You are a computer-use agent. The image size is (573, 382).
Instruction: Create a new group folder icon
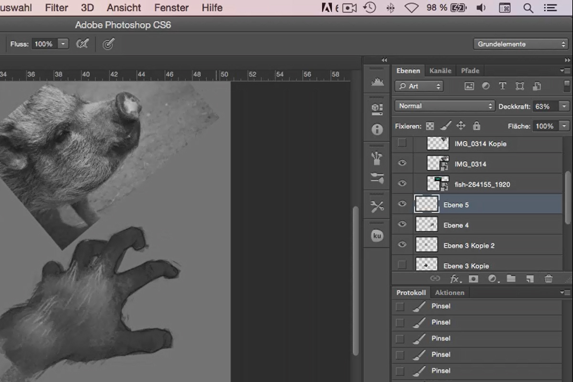[511, 279]
